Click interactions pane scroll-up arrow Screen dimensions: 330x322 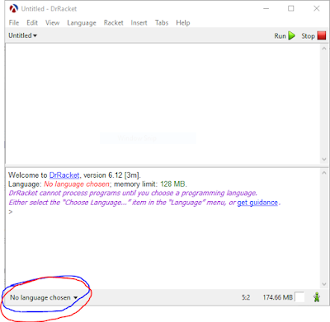324,173
